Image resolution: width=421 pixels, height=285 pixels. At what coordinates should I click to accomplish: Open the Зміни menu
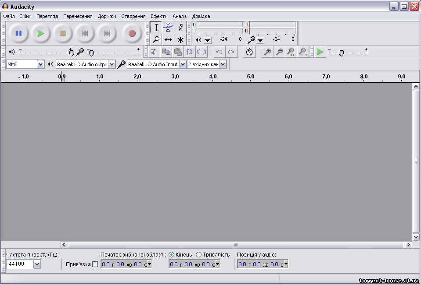(x=25, y=16)
